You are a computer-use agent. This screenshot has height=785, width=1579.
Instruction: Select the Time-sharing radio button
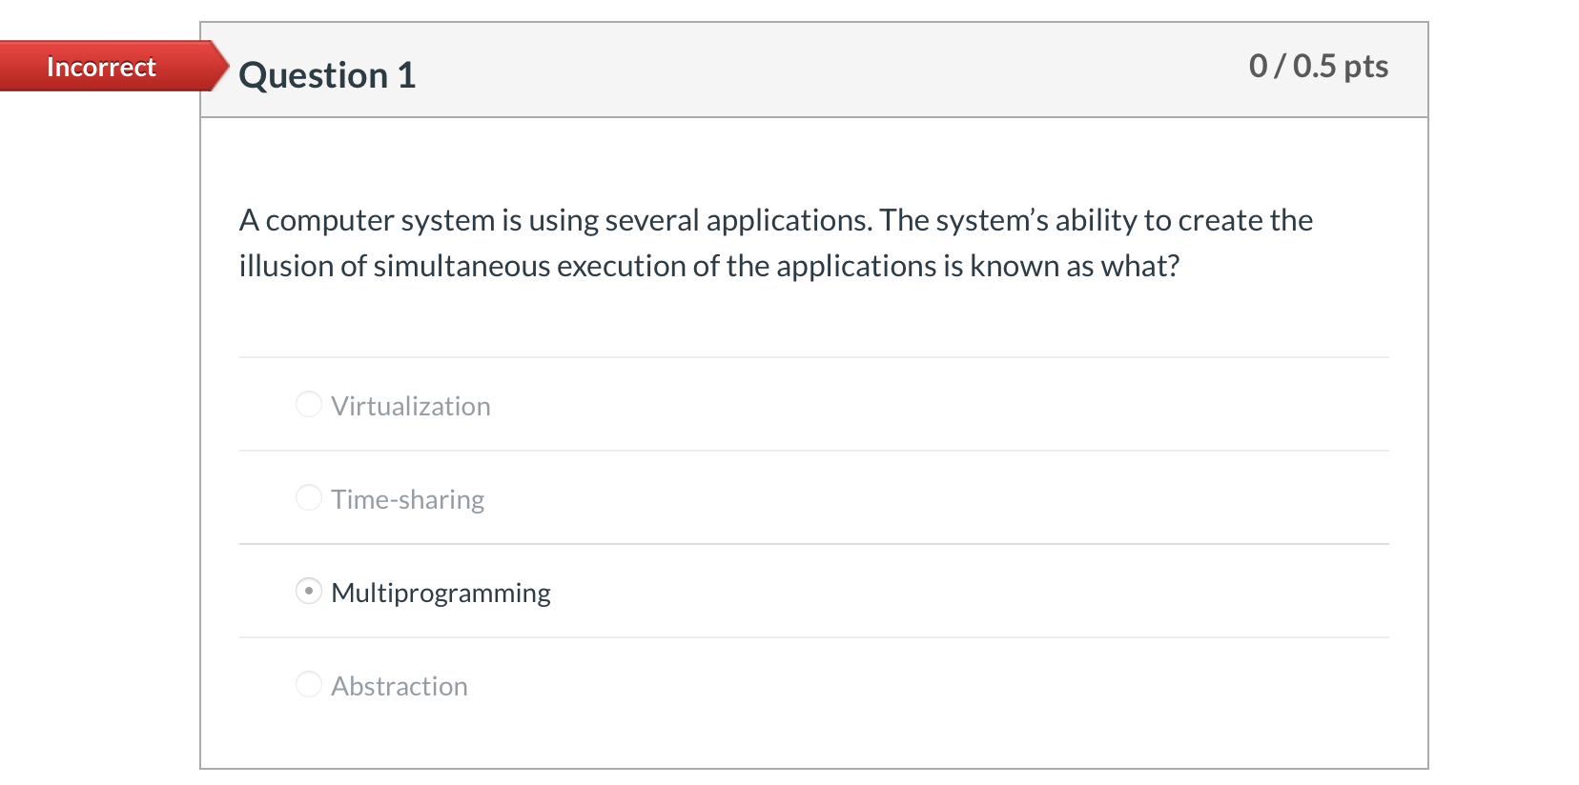[x=309, y=497]
